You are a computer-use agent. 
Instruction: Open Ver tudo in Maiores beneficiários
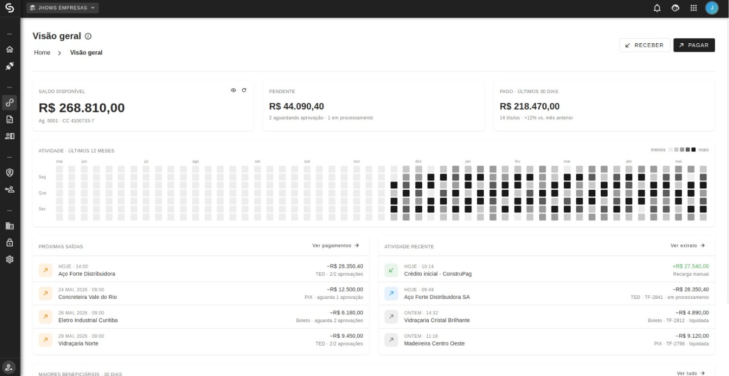pos(691,374)
